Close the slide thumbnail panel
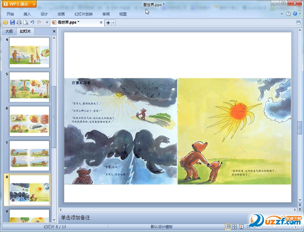 (54, 31)
